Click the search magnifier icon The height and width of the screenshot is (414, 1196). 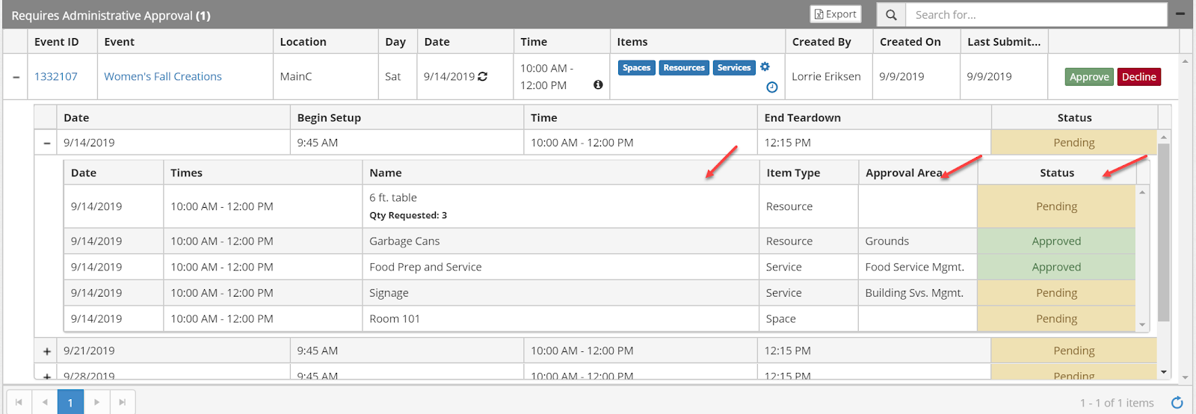[x=891, y=15]
